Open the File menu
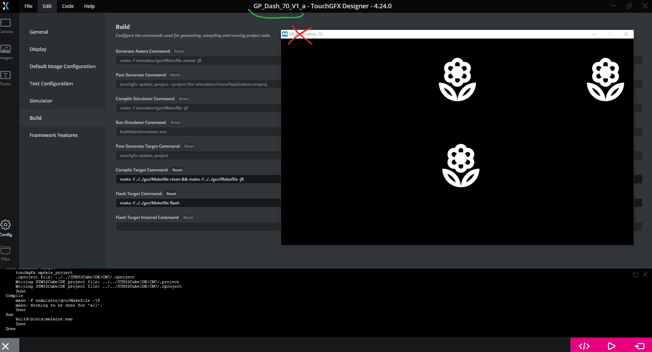 click(29, 6)
